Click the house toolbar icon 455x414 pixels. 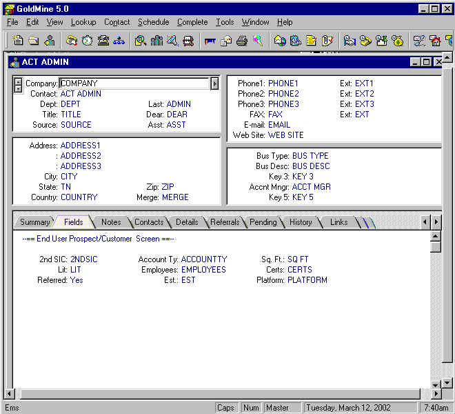435,41
